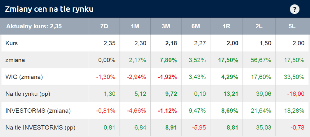This screenshot has height=137, width=310.
Task: Open the help question mark icon
Action: (294, 9)
